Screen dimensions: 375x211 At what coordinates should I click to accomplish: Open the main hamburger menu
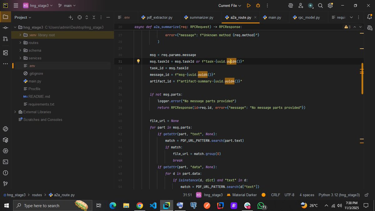pyautogui.click(x=16, y=6)
